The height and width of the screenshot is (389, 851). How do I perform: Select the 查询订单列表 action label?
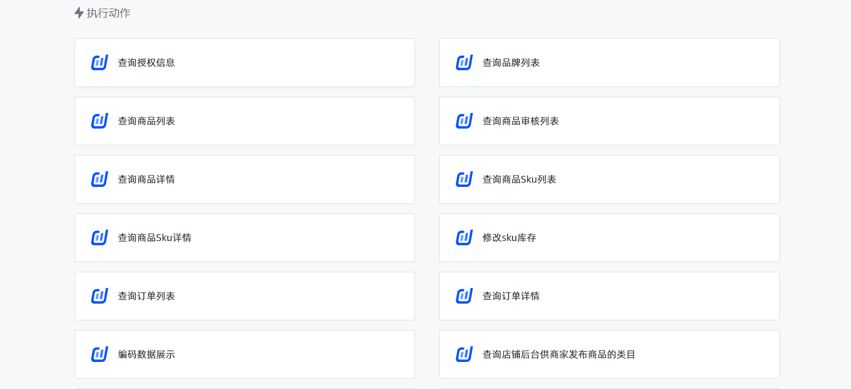coord(146,296)
